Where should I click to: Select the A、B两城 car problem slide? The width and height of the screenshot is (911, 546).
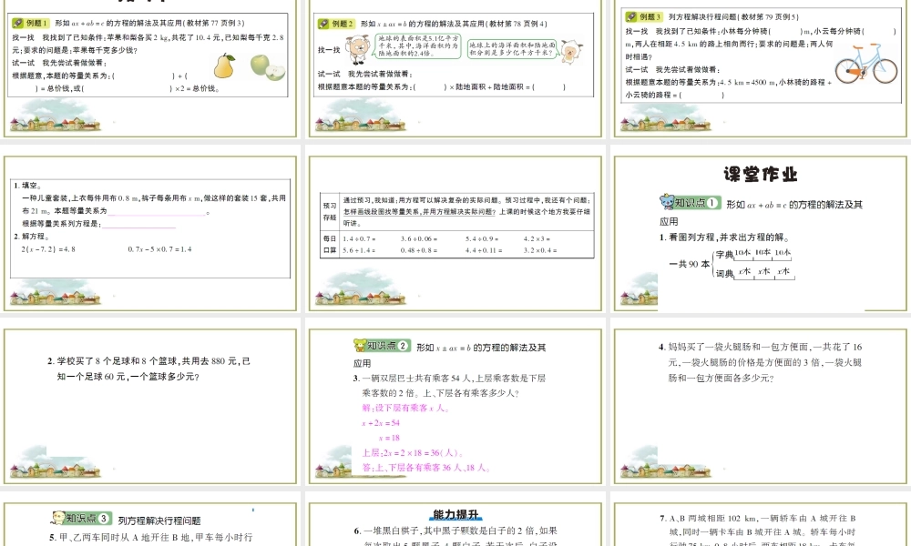760,523
